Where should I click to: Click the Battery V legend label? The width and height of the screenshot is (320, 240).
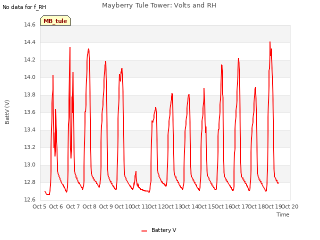point(163,230)
